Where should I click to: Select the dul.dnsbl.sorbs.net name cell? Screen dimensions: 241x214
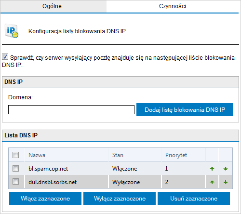pos(67,182)
